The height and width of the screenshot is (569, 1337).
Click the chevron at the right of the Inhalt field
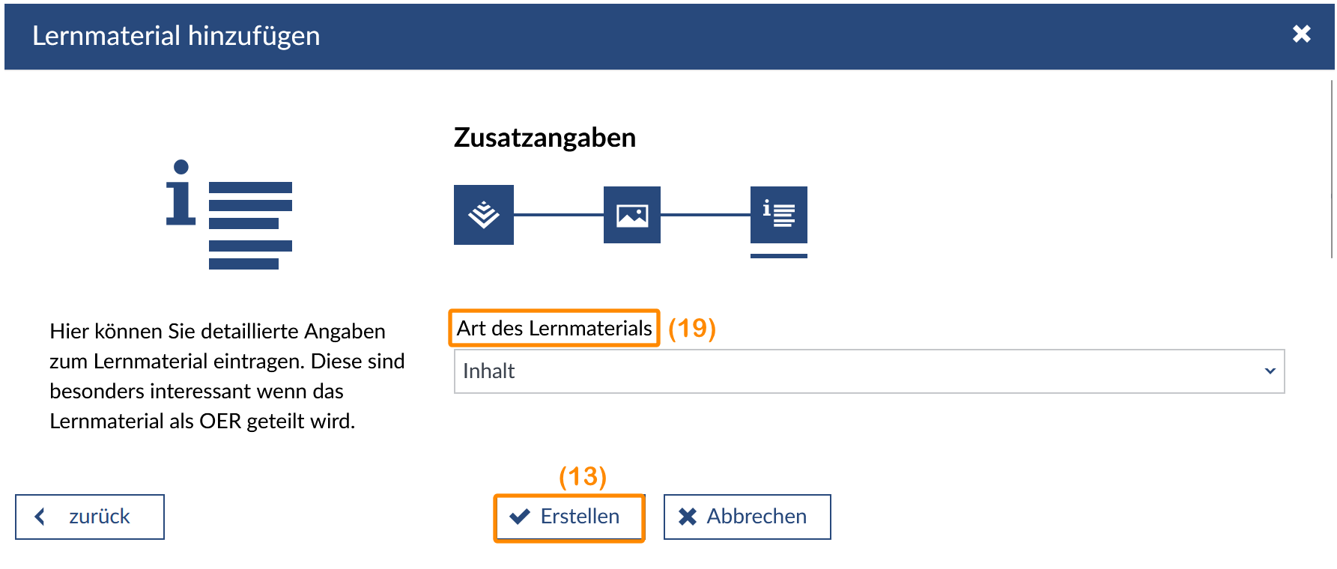1269,371
